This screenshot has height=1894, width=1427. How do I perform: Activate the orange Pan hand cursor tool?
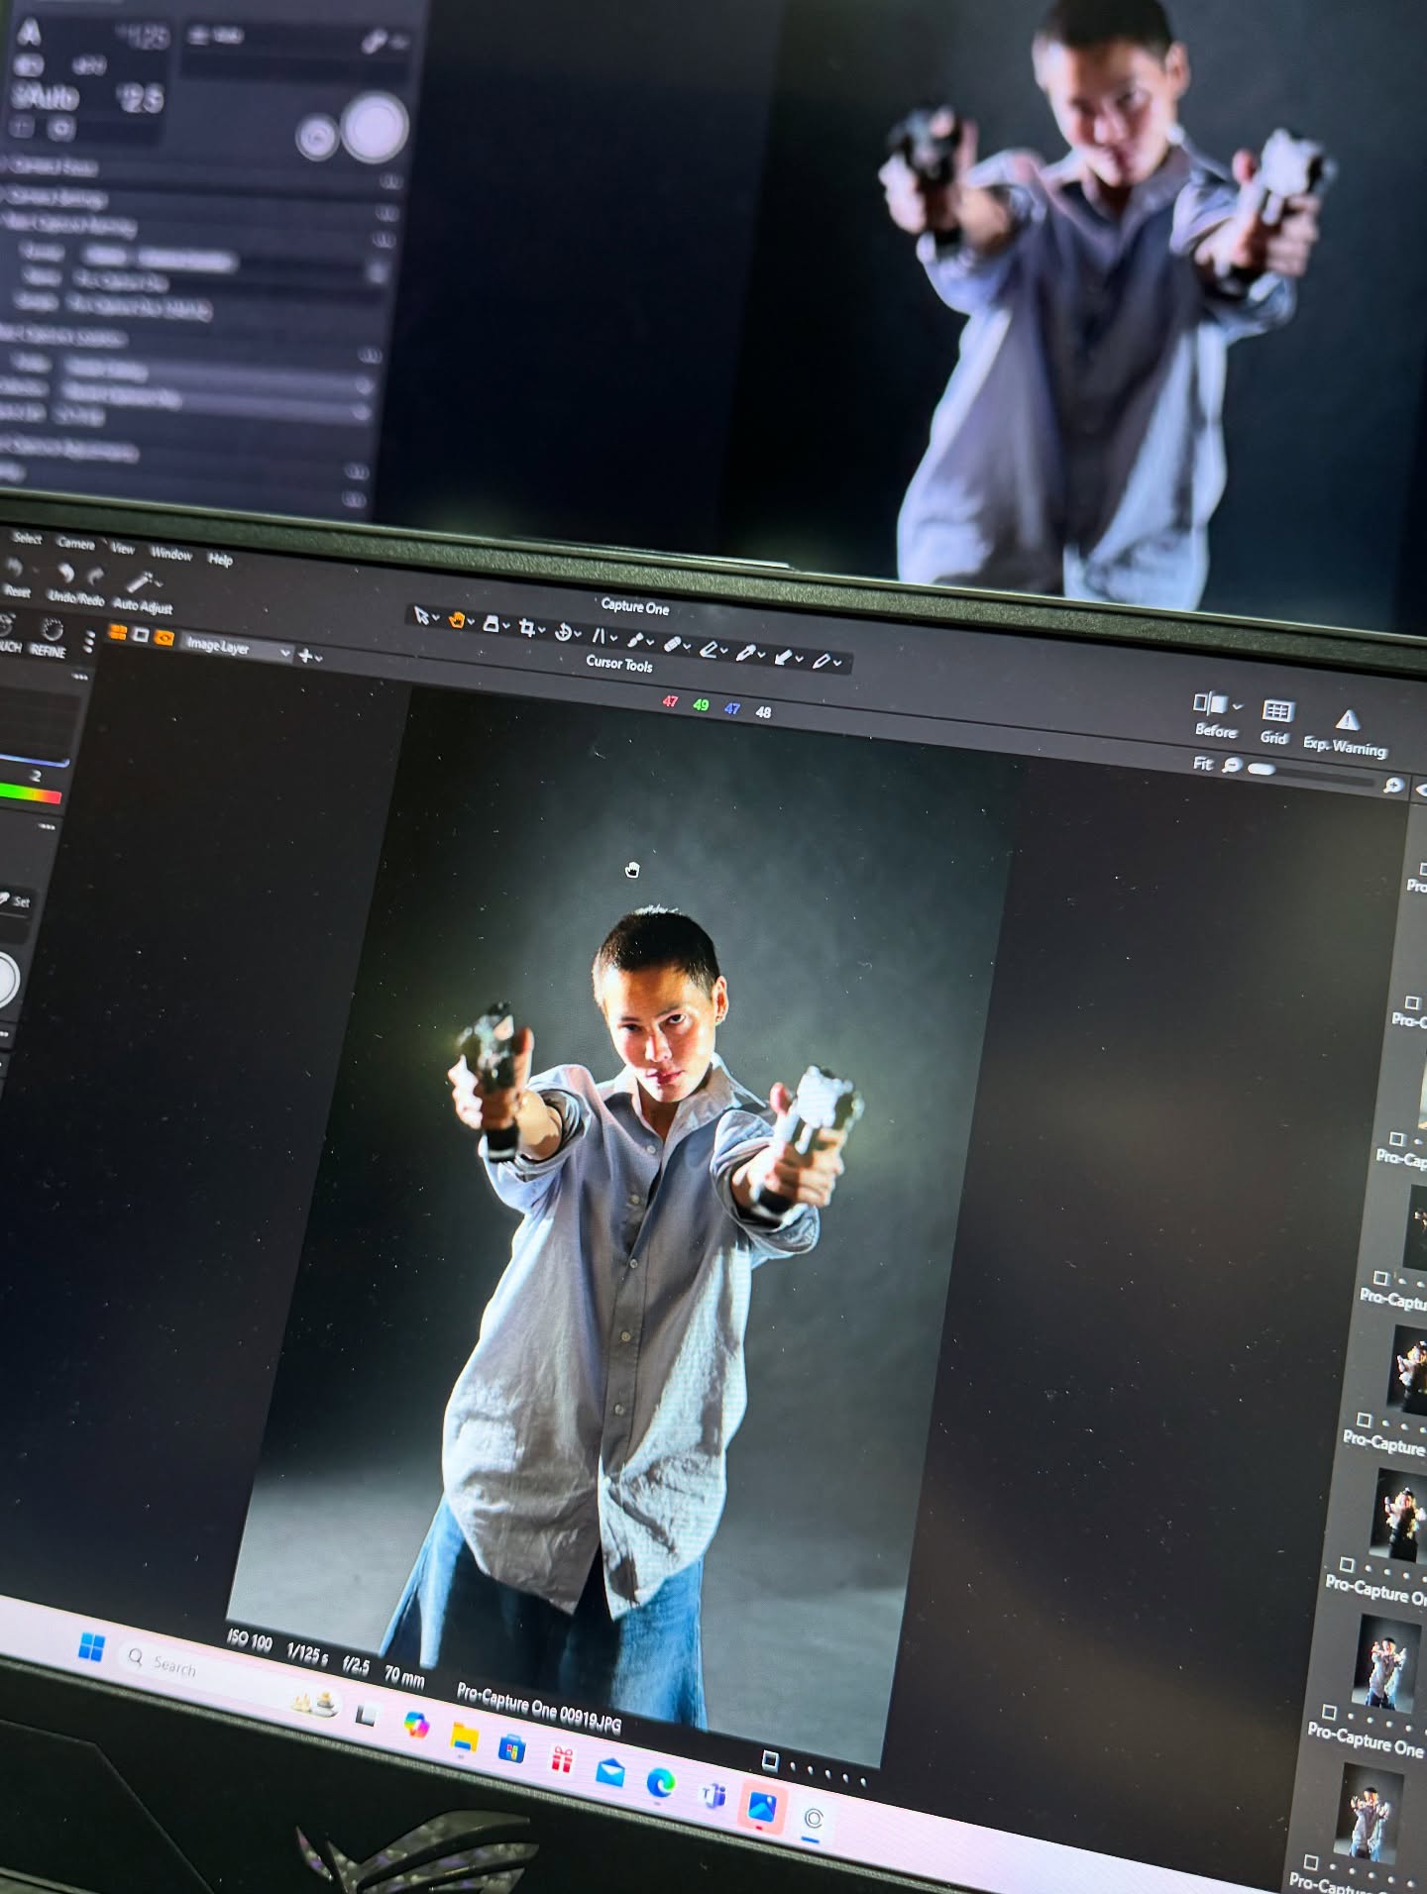(457, 620)
